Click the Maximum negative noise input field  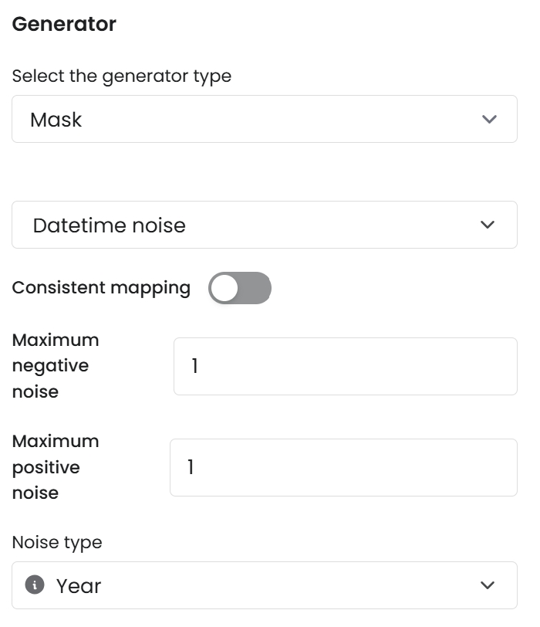(x=345, y=366)
